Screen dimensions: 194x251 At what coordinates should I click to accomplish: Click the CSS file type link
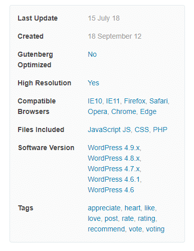point(142,130)
